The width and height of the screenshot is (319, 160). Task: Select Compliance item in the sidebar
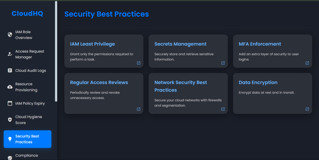coord(27,156)
